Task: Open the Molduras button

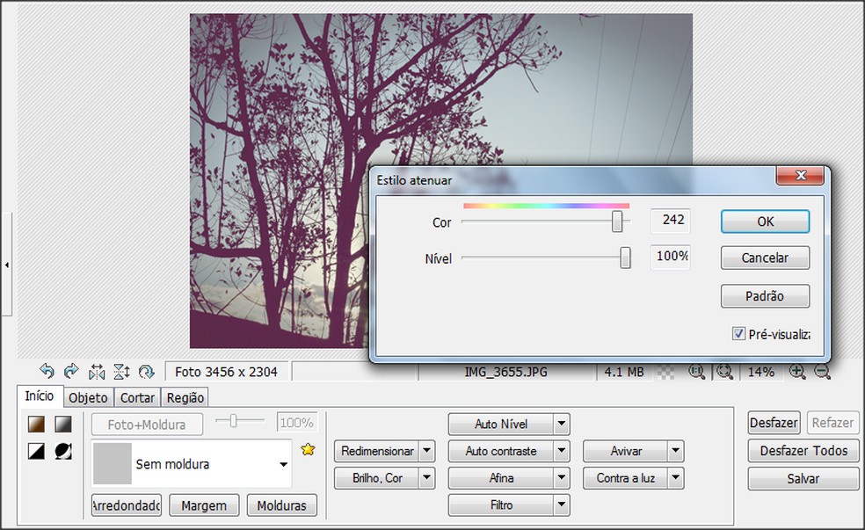Action: coord(282,505)
